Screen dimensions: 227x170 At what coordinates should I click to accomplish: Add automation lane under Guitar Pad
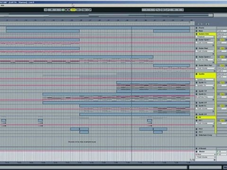click(x=213, y=54)
